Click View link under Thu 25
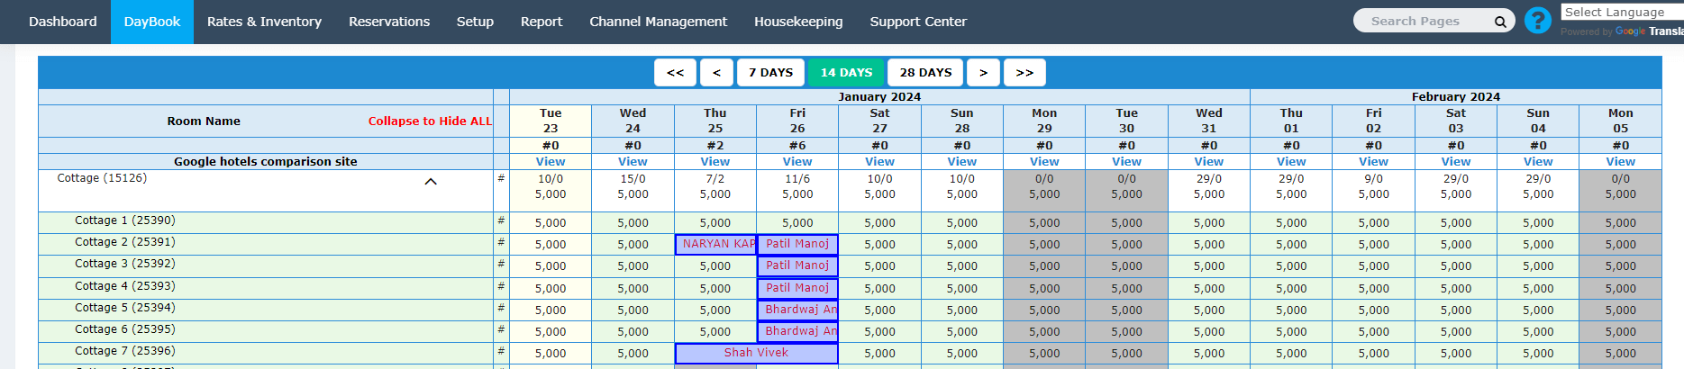 point(715,162)
